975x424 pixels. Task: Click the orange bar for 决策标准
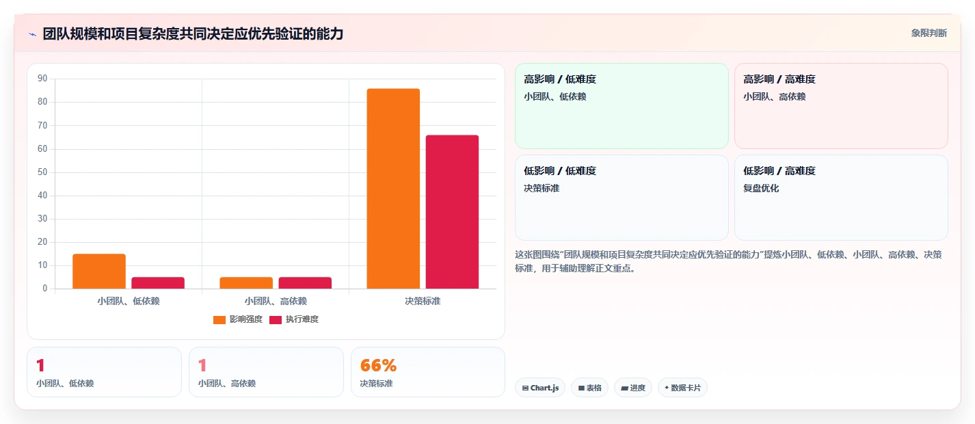[x=393, y=189]
